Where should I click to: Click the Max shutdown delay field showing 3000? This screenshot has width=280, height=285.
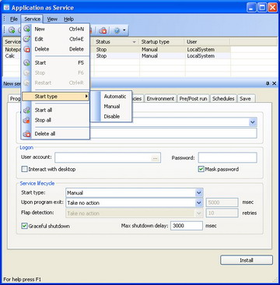[x=187, y=226]
